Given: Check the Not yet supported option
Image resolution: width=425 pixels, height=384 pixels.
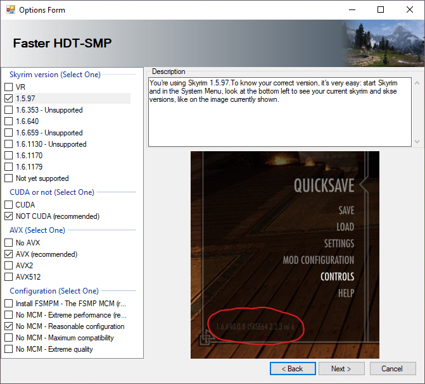Looking at the screenshot, I should pyautogui.click(x=9, y=178).
